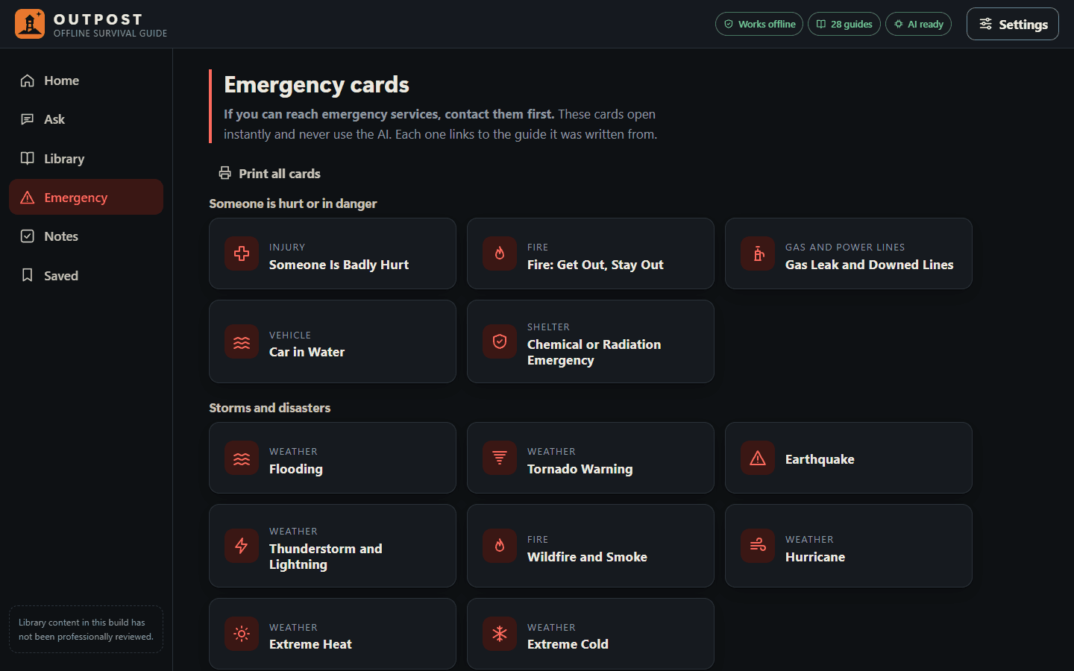Click the flame icon on Fire: Get Out, Stay Out
The width and height of the screenshot is (1074, 671).
pos(500,253)
